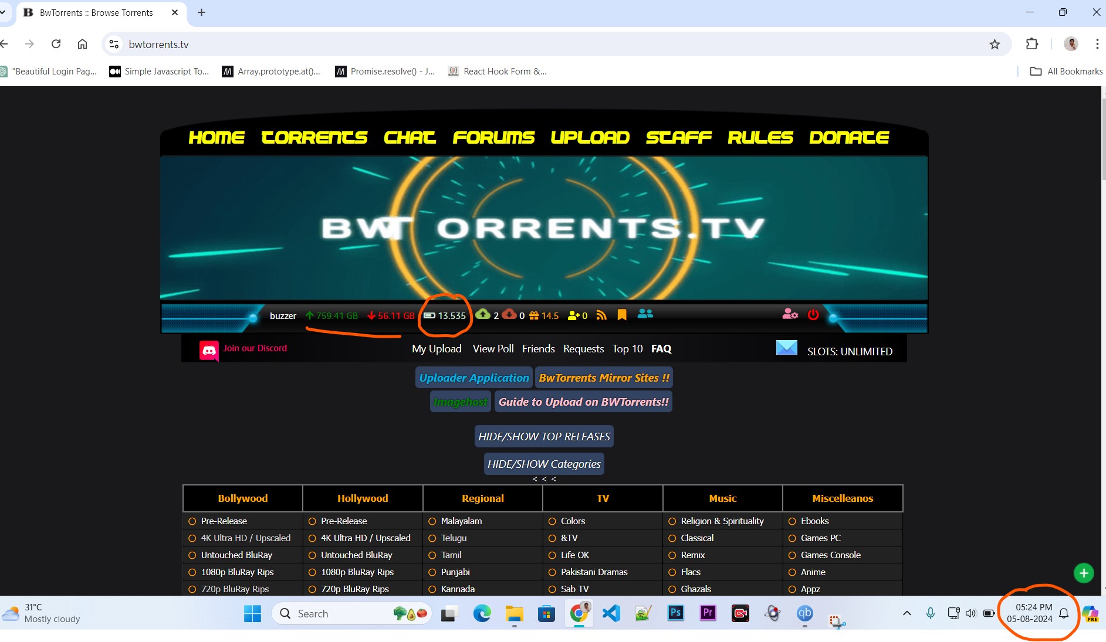1106x642 pixels.
Task: Click Join our Discord link
Action: click(x=255, y=348)
